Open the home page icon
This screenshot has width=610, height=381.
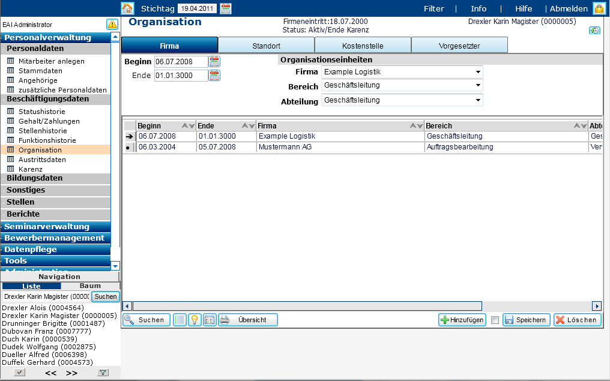pos(128,8)
